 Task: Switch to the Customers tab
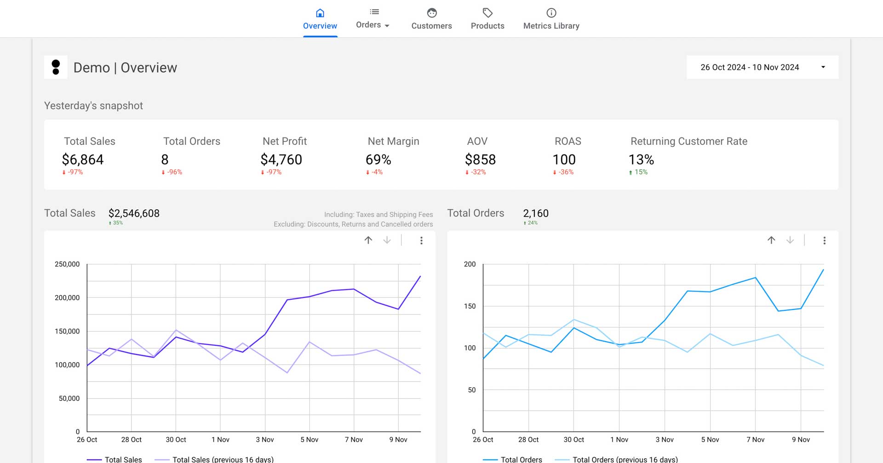(431, 19)
